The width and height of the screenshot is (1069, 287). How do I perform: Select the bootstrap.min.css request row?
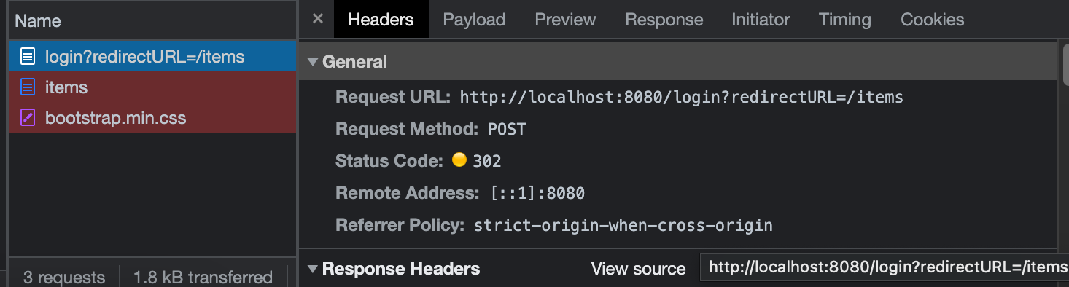152,117
